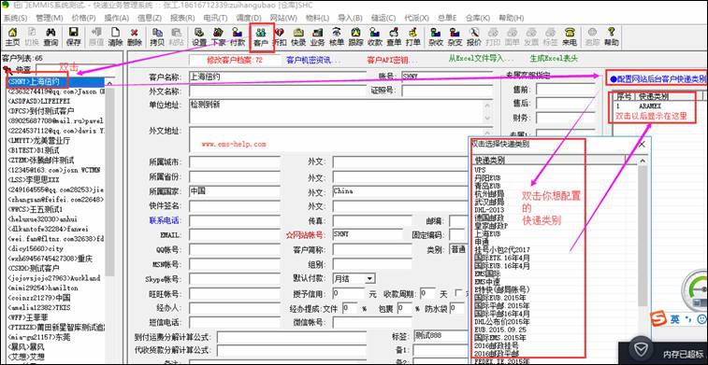The image size is (708, 365).
Task: Open the 客户 customer toolbar icon
Action: [x=261, y=37]
